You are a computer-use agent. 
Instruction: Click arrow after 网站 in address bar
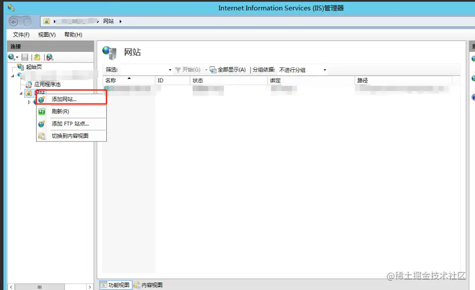click(121, 22)
